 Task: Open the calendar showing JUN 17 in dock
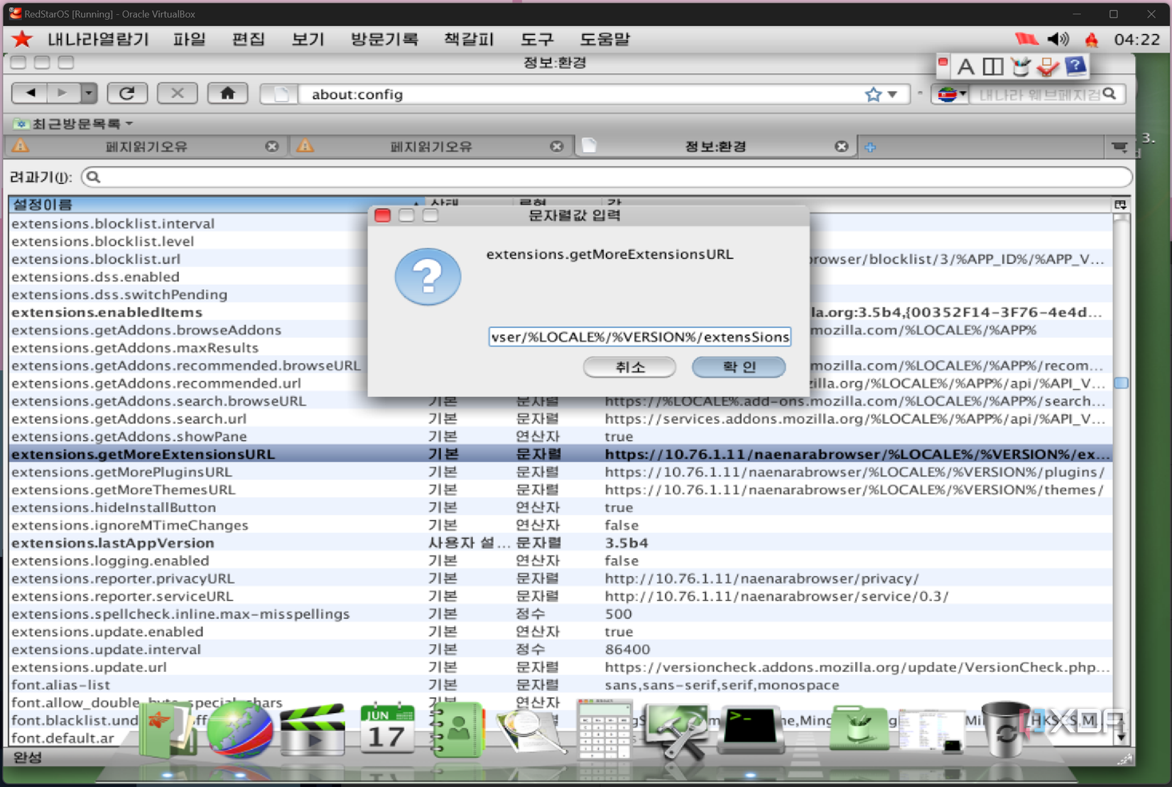tap(387, 729)
